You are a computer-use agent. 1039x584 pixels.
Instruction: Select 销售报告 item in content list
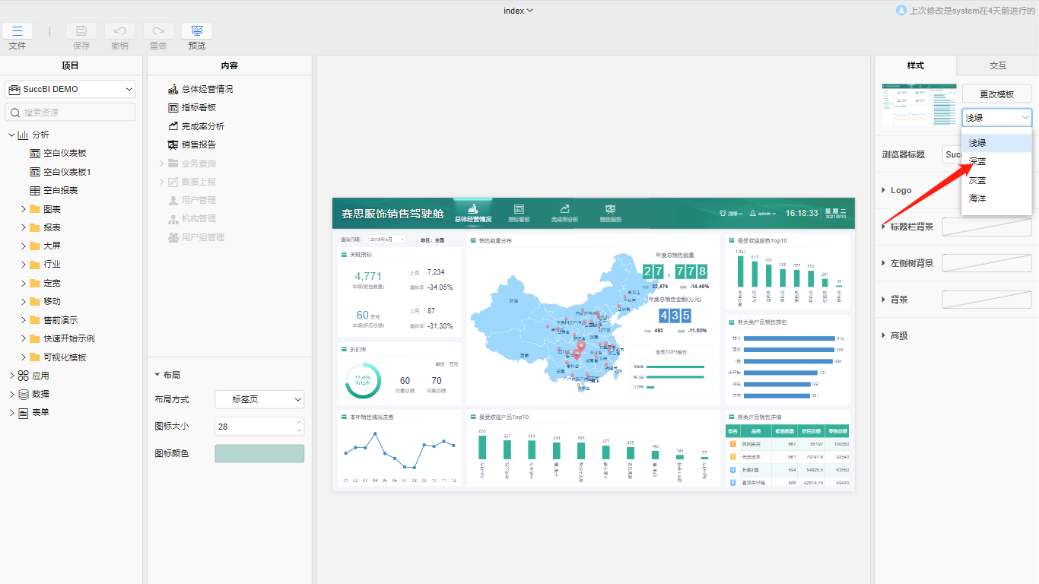coord(199,144)
